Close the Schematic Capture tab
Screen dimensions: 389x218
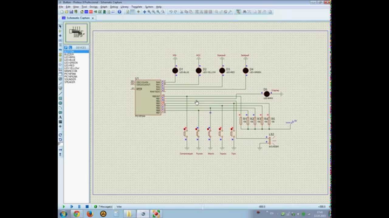(93, 18)
